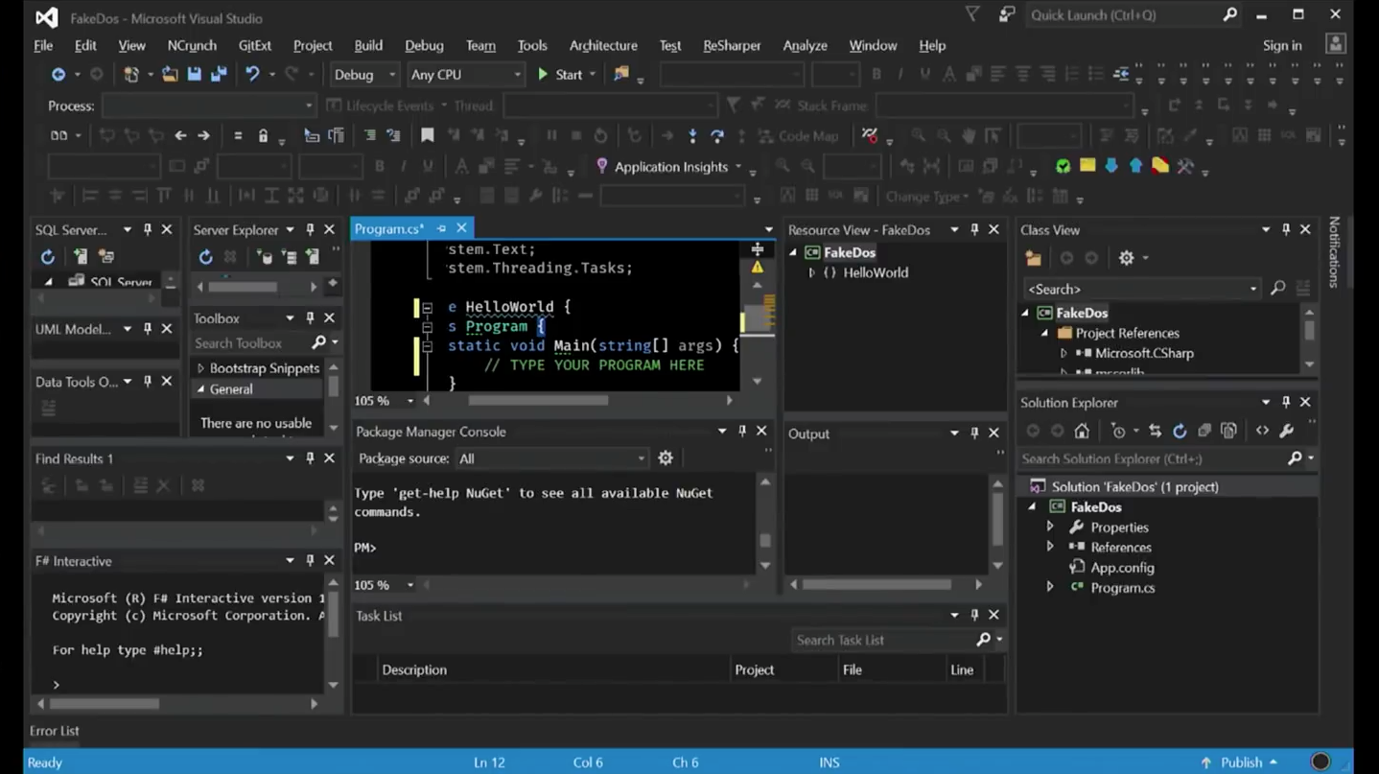Click the Open File toolbar icon

(x=170, y=74)
